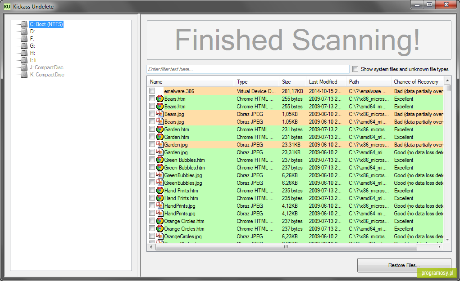Image resolution: width=460 pixels, height=281 pixels.
Task: Click Chrome icon of Green Bubbles.htm amd64 row
Action: tap(160, 167)
